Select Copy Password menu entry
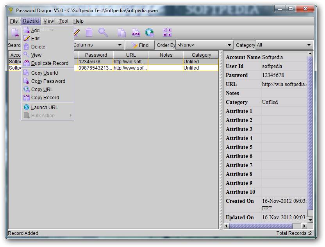This screenshot has height=247, width=325. click(48, 81)
